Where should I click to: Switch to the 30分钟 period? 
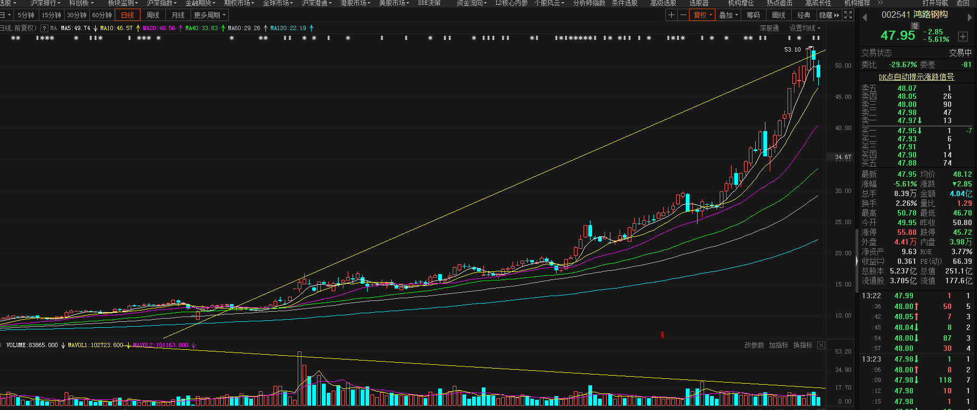coord(76,15)
